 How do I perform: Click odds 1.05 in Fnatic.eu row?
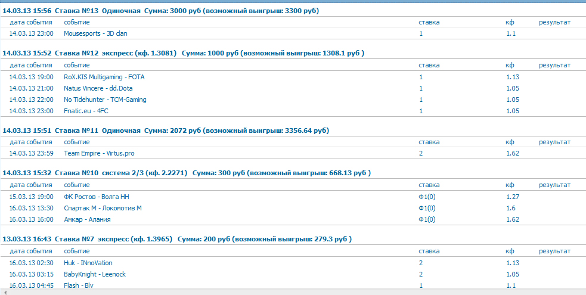(x=512, y=111)
